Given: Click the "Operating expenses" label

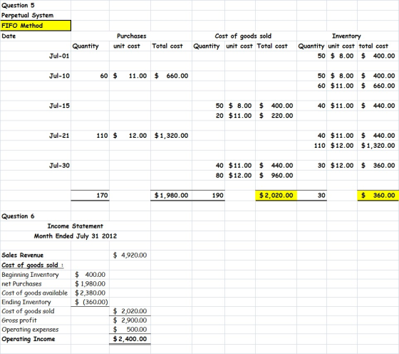Looking at the screenshot, I should [30, 329].
